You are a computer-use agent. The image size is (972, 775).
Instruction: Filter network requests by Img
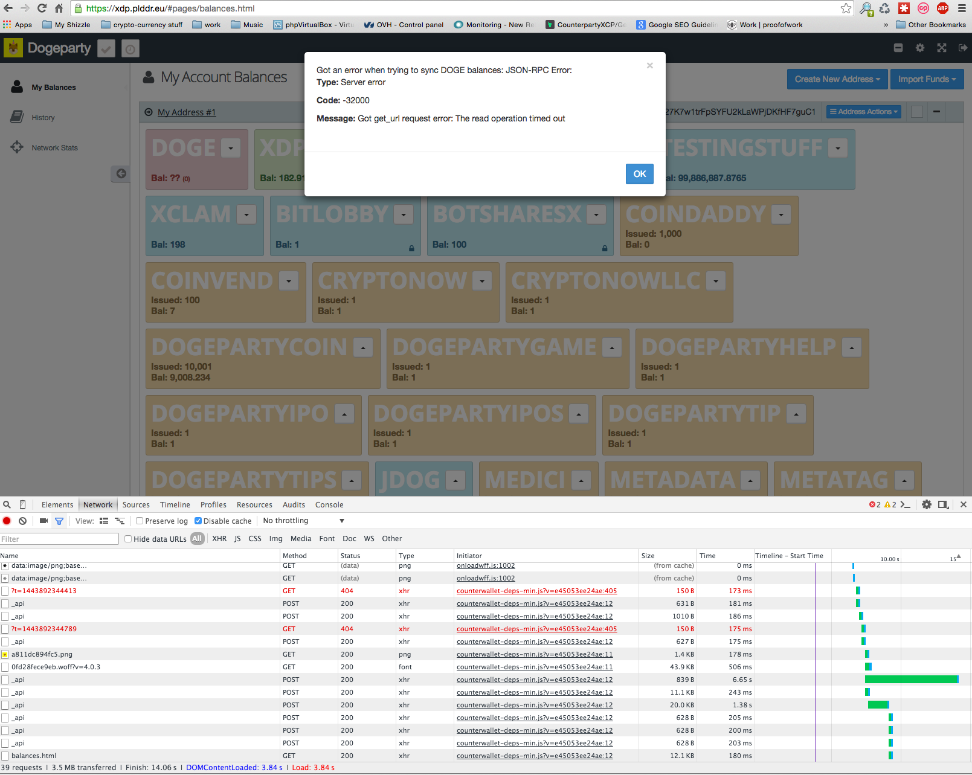[276, 539]
